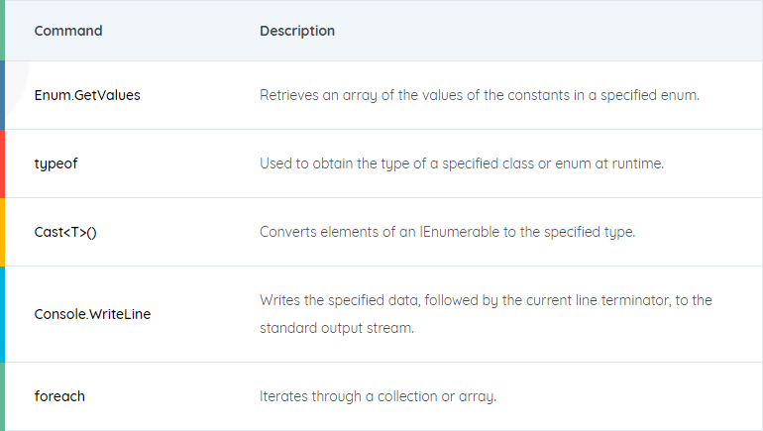Image resolution: width=763 pixels, height=431 pixels.
Task: Select the Enum.GetValues command cell
Action: (87, 95)
